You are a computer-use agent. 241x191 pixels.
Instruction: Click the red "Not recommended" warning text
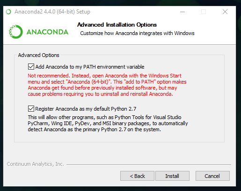107,85
